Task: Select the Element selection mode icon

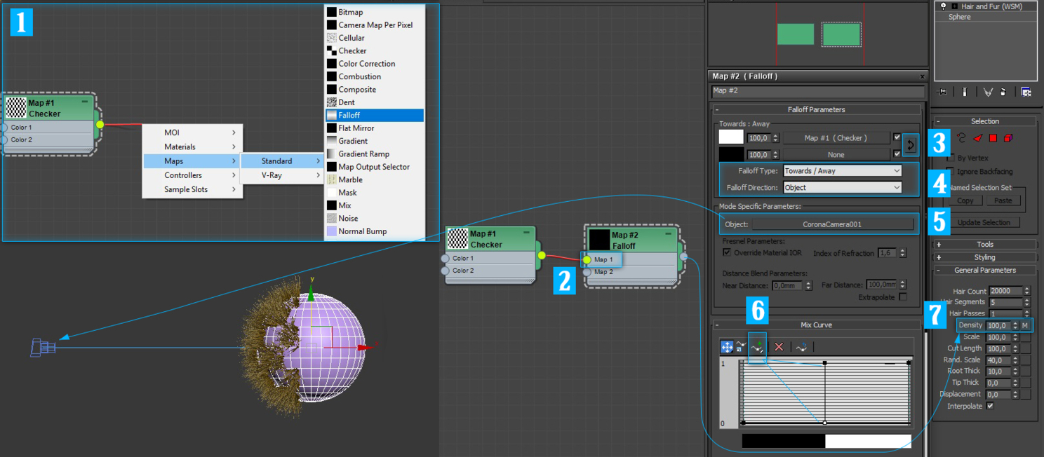Action: pyautogui.click(x=1008, y=138)
